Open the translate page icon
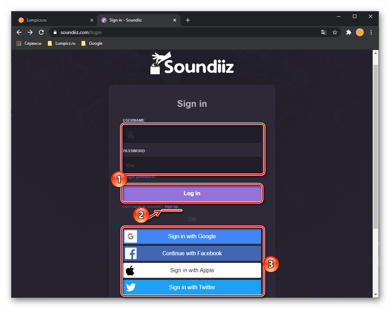Screen dimensions: 390x309 pos(323,32)
